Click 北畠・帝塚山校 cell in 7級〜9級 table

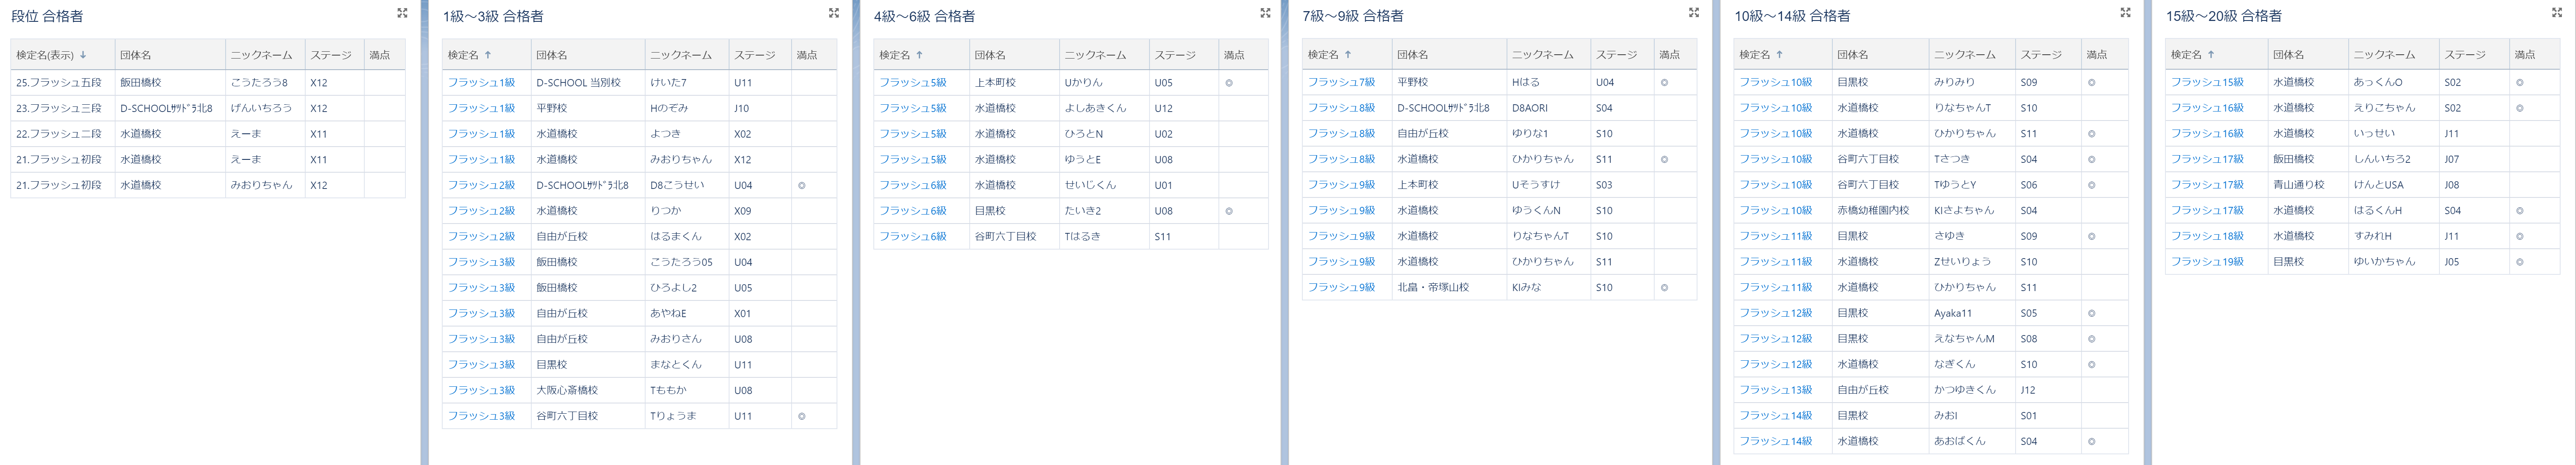(x=1449, y=287)
